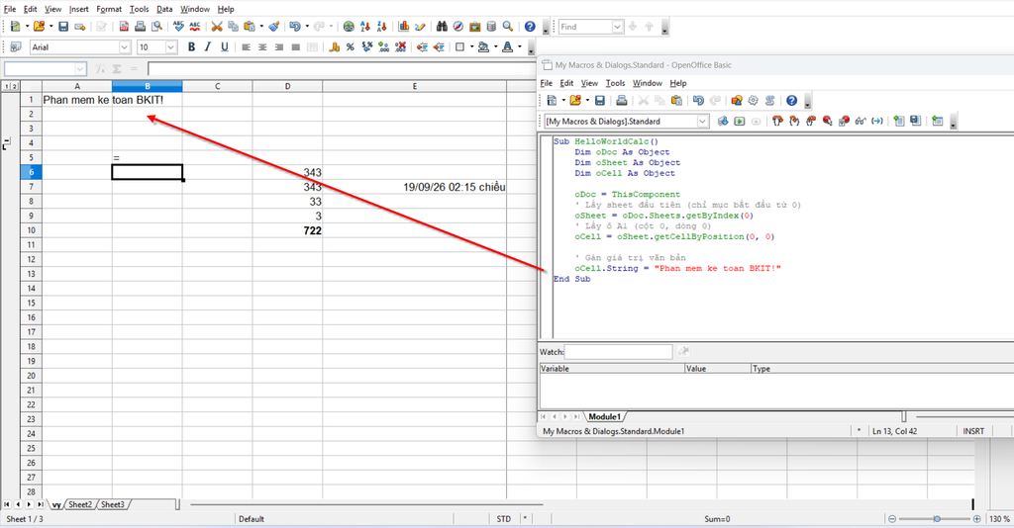Open the Arial font name dropdown
1014x528 pixels.
(x=124, y=47)
